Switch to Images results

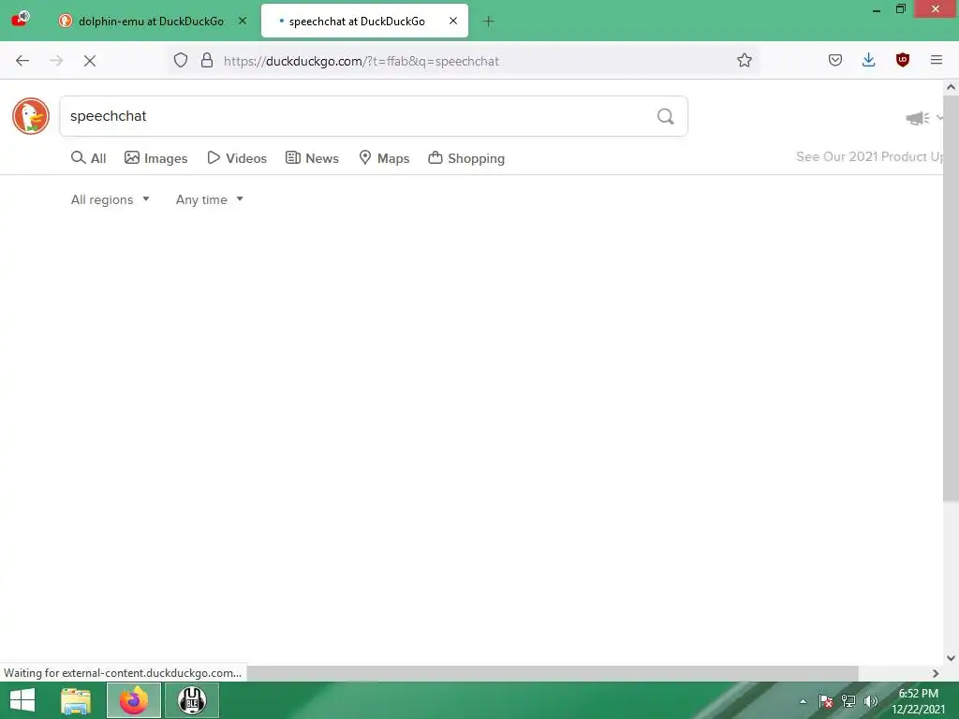(156, 158)
